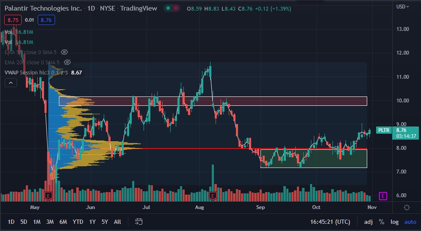Select the YTD time range

tap(78, 222)
